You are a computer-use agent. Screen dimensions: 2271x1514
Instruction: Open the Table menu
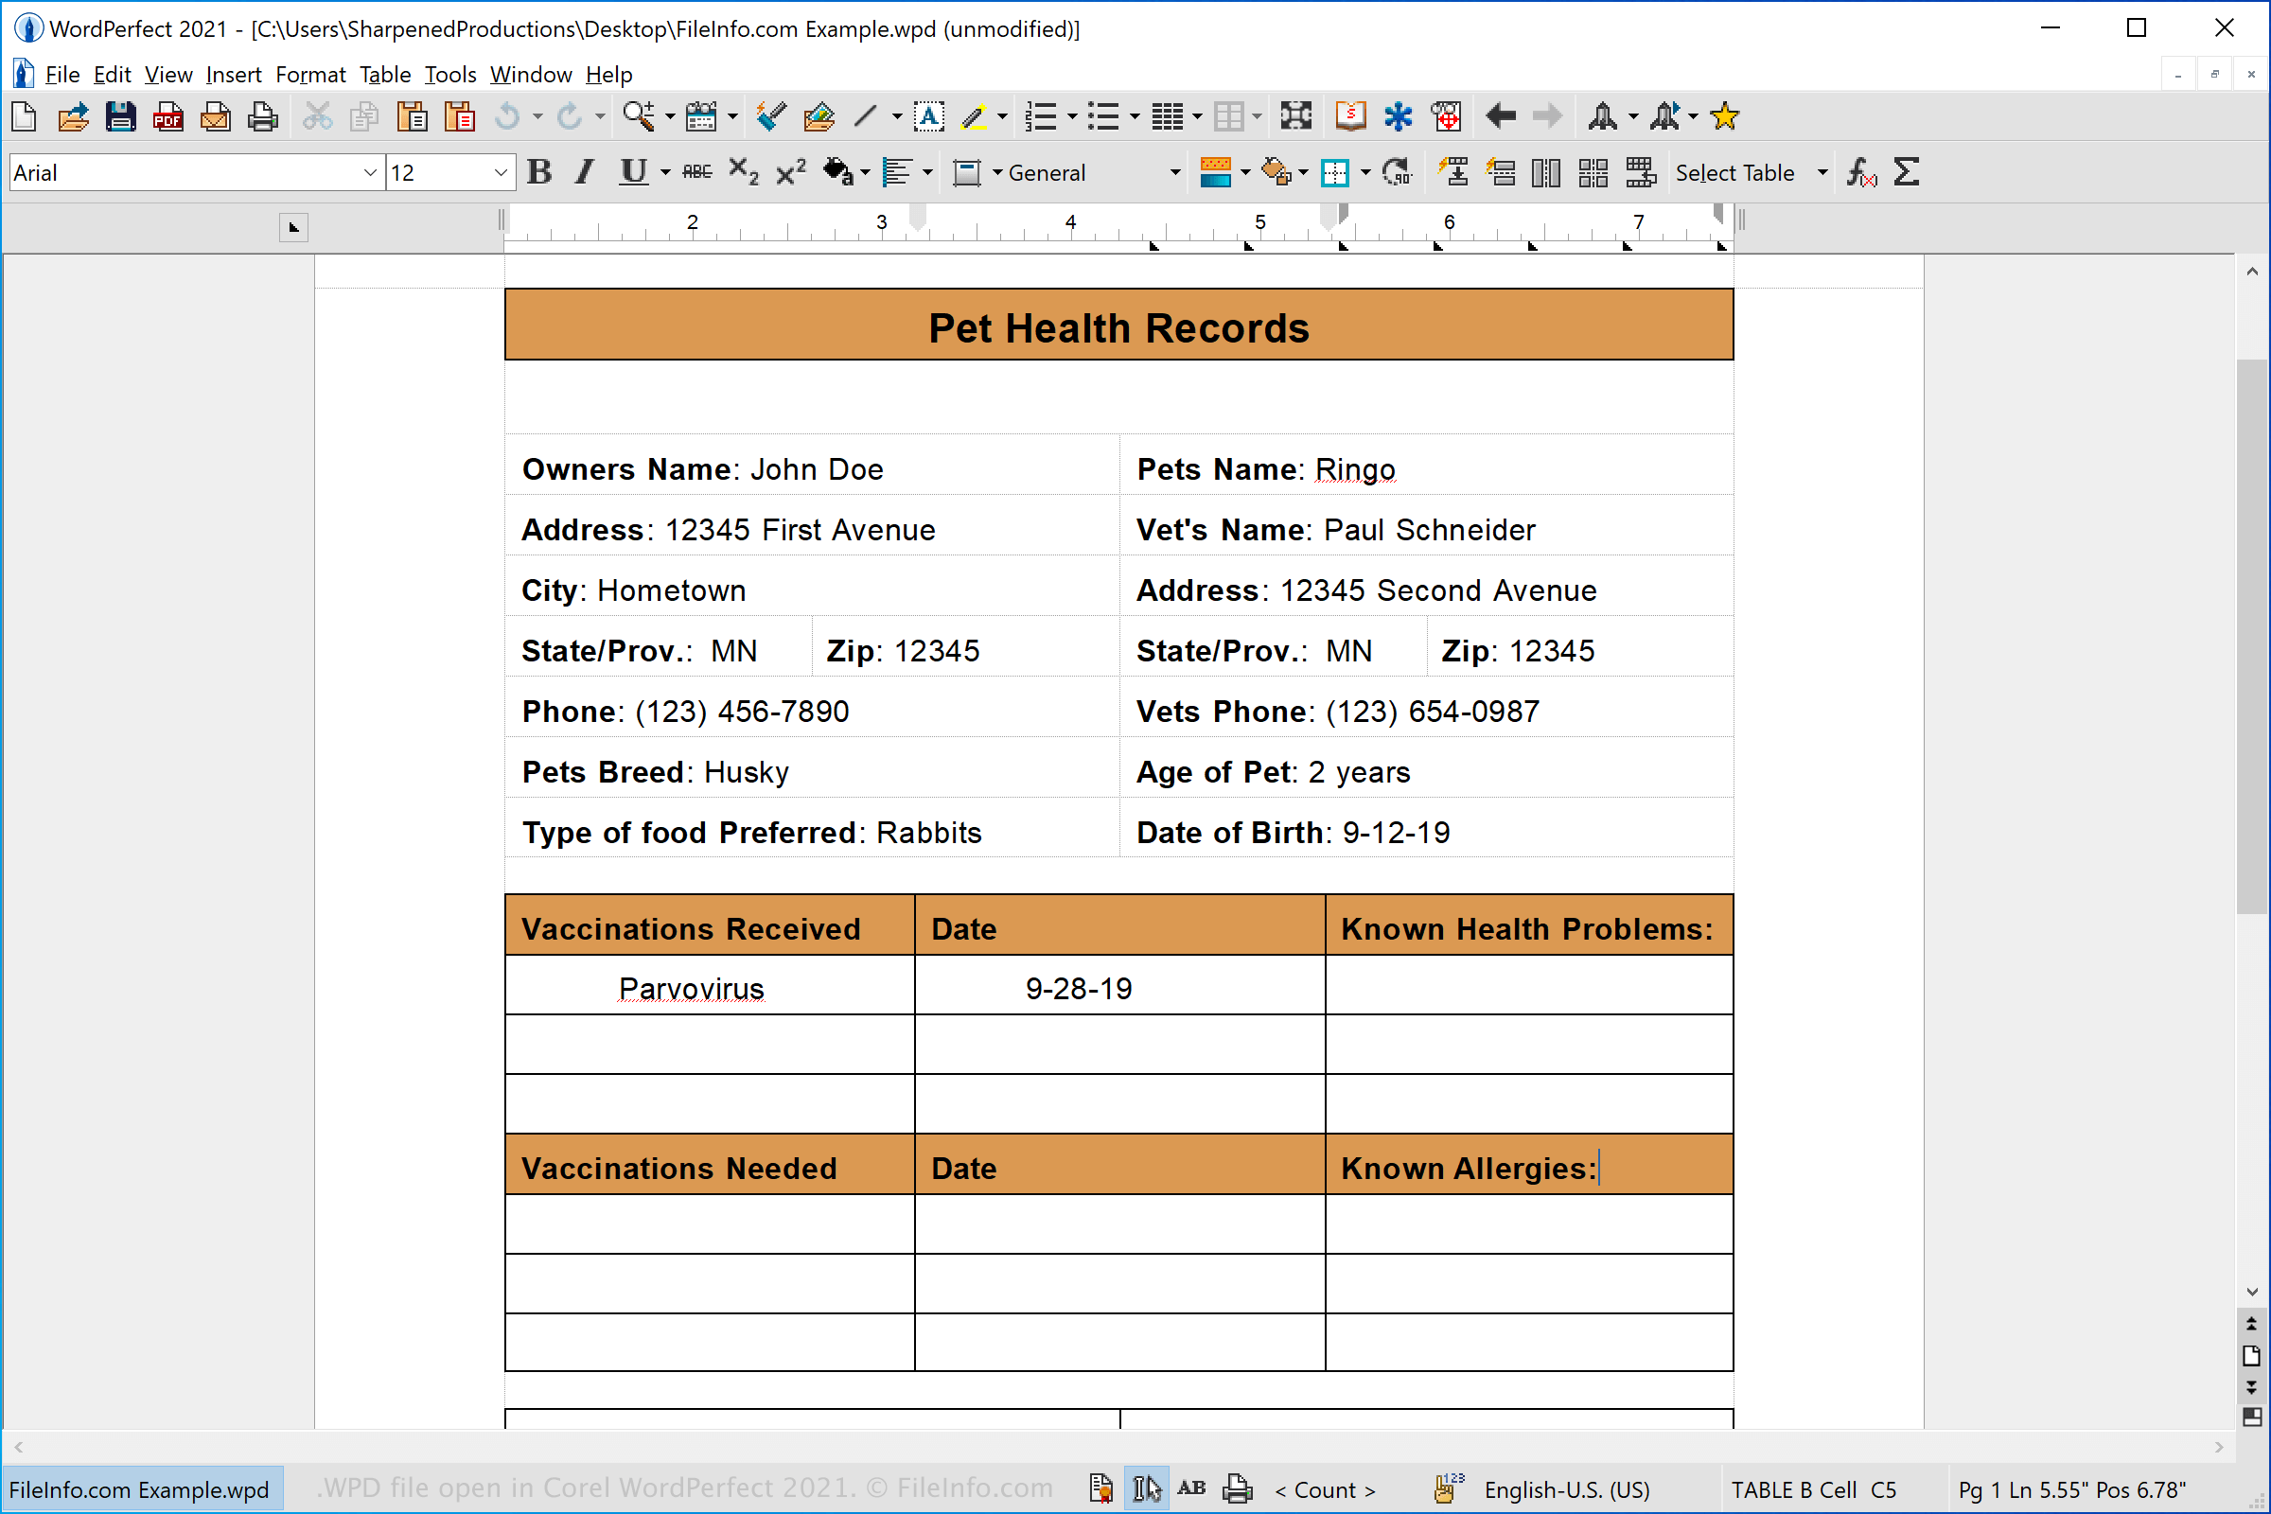click(x=380, y=73)
